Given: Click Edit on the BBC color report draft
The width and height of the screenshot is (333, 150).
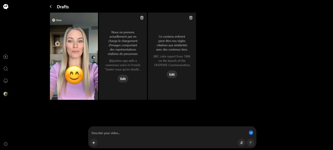Looking at the screenshot, I should (x=172, y=75).
